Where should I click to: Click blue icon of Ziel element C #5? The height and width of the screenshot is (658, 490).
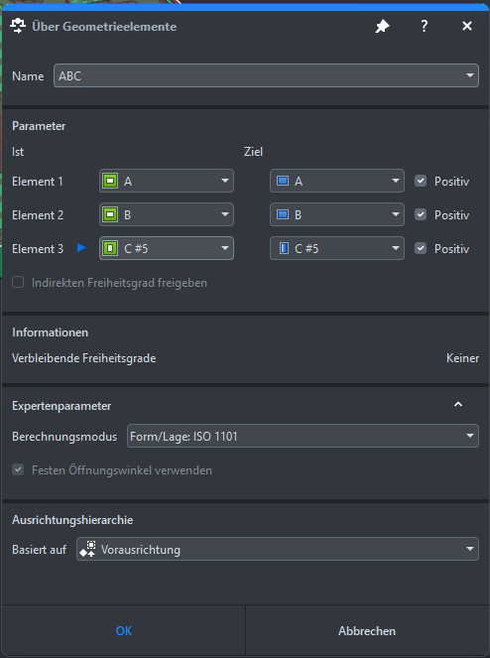pyautogui.click(x=284, y=248)
